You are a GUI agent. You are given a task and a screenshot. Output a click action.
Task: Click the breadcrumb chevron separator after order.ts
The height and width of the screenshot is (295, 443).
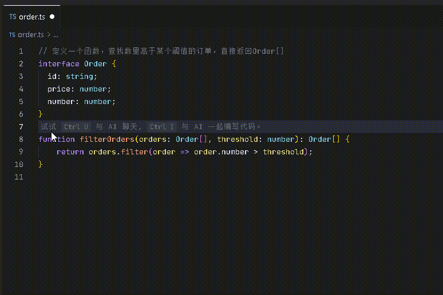point(49,35)
